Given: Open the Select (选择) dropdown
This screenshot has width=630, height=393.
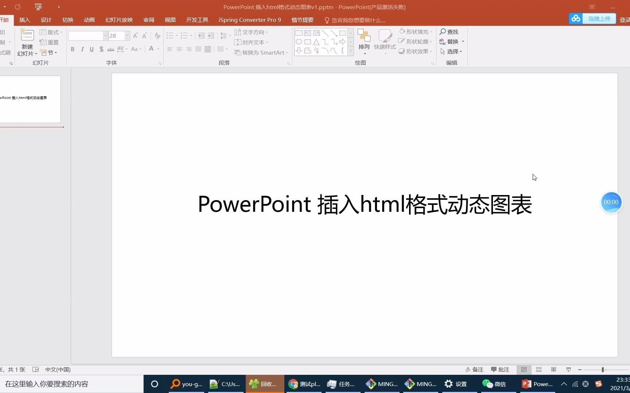Looking at the screenshot, I should [x=451, y=51].
